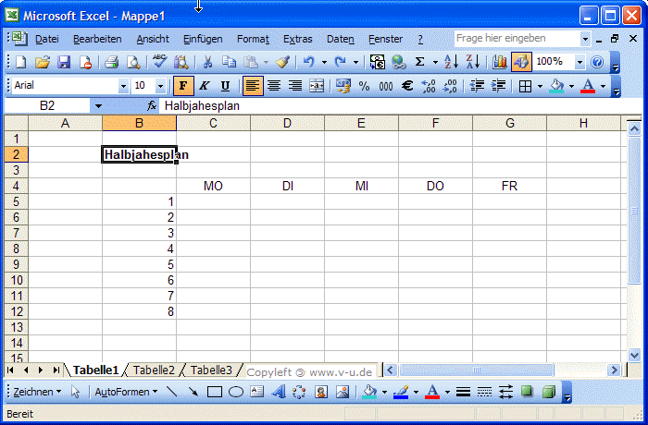Viewport: 648px width, 425px height.
Task: Sort descending Z to A
Action: click(472, 62)
